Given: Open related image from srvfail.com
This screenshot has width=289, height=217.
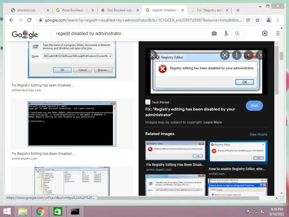Looking at the screenshot, I should (238, 153).
